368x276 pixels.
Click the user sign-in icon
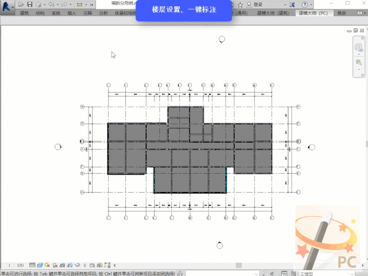click(x=249, y=5)
